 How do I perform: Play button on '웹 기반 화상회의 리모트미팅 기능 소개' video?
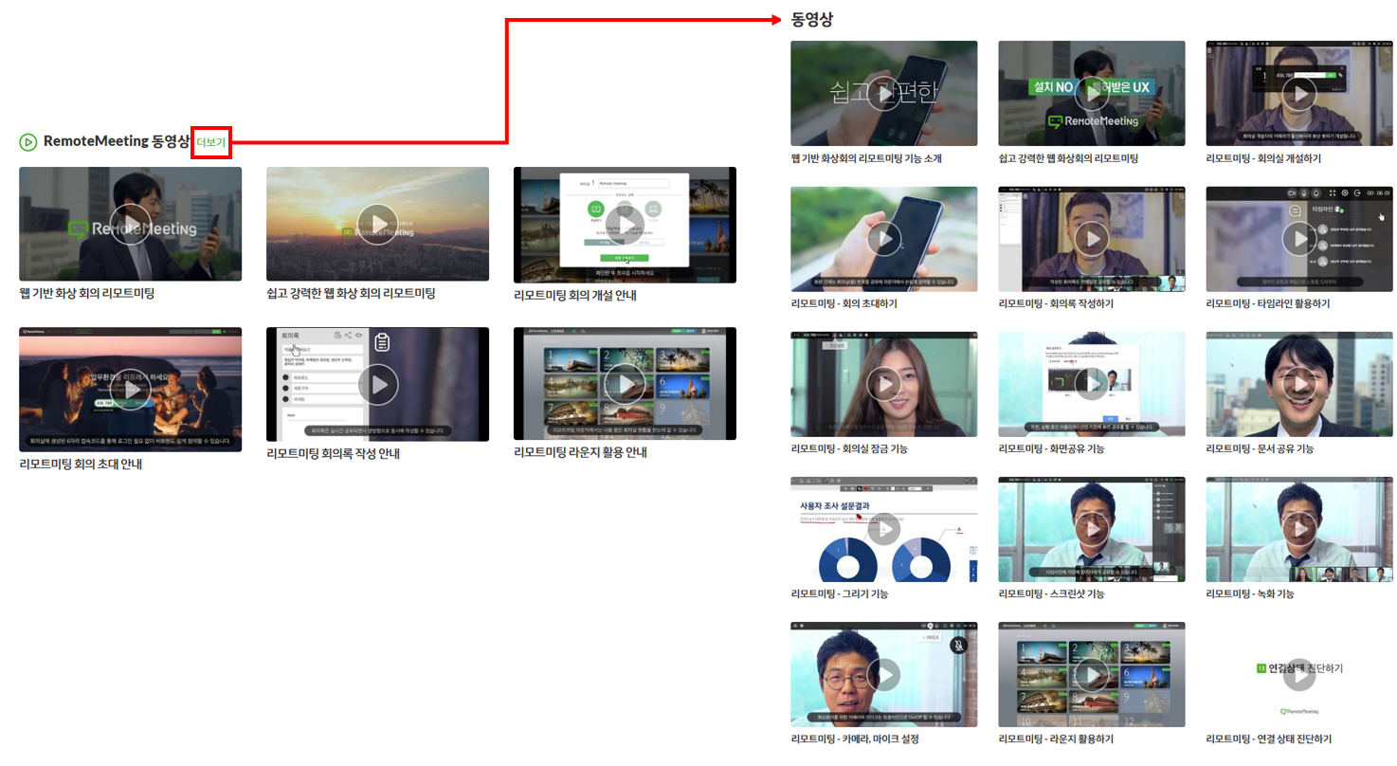tap(883, 93)
